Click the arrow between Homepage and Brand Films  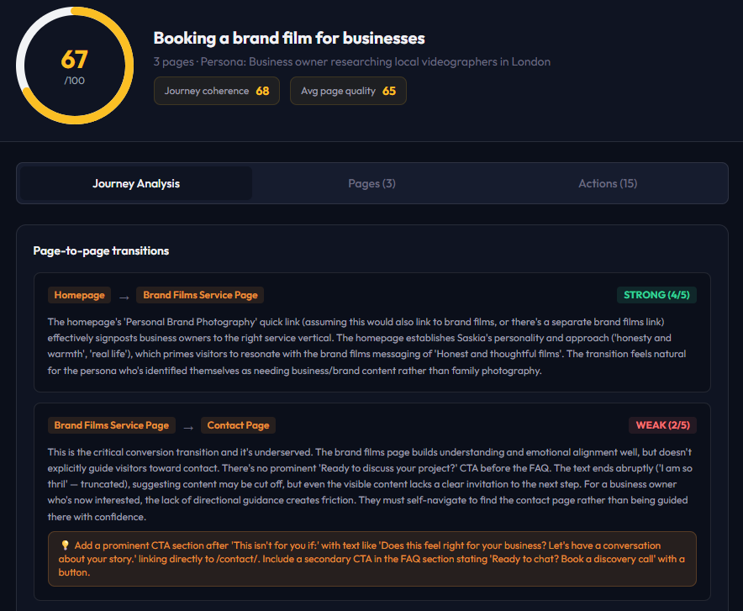[x=124, y=298]
